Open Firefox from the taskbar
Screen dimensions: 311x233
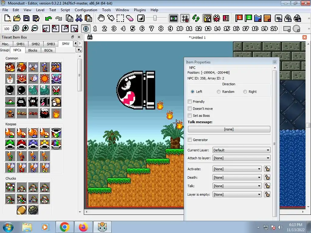(84, 227)
